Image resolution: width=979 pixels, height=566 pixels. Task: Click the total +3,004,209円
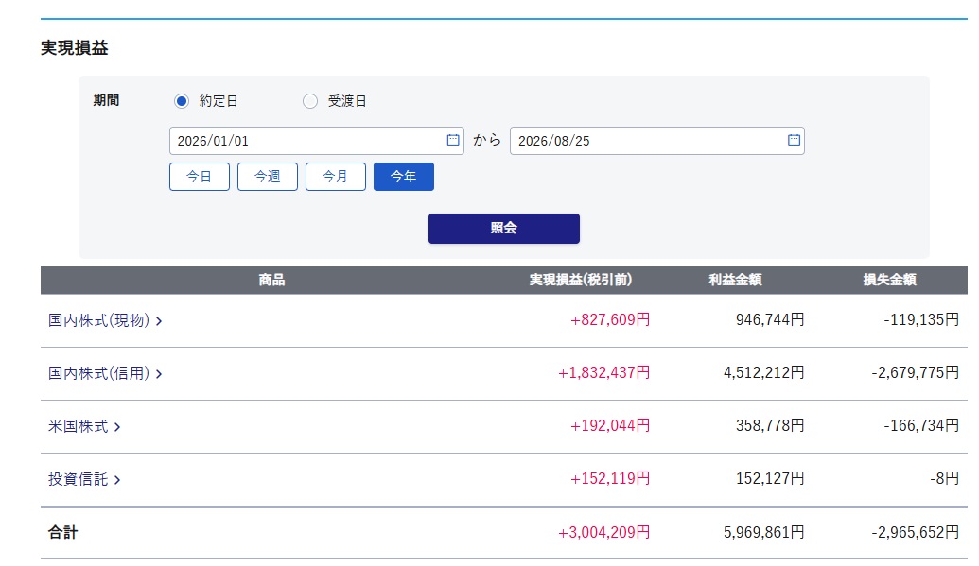(x=603, y=533)
